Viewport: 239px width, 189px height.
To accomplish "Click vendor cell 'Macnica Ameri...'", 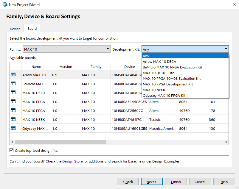I will pos(163,128).
